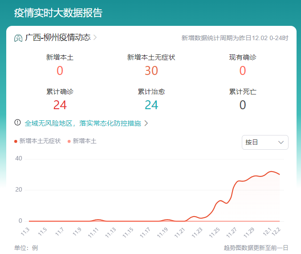Open 全域无风险地区，落实常态化防控措施 link
Viewport: 301px width, 254px height.
(x=83, y=123)
